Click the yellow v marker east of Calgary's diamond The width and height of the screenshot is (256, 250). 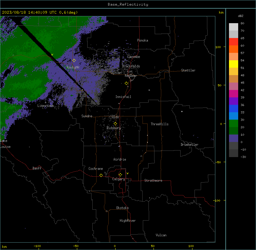click(127, 173)
